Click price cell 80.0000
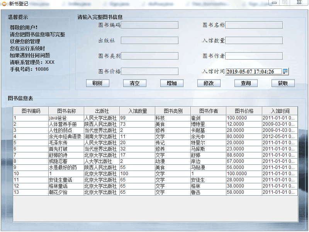 244,136
